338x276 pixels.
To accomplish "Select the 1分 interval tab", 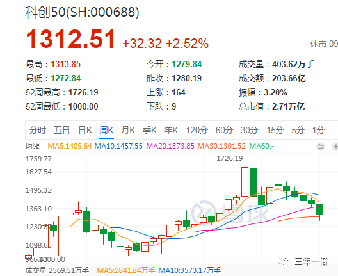I will coord(318,130).
